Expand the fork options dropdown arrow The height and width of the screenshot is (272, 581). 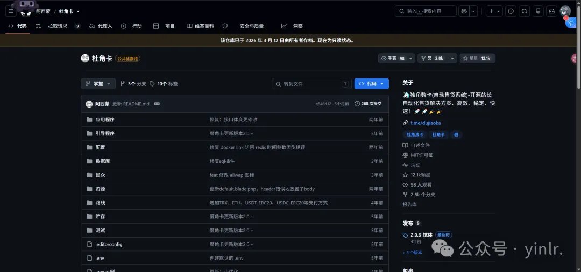(452, 59)
